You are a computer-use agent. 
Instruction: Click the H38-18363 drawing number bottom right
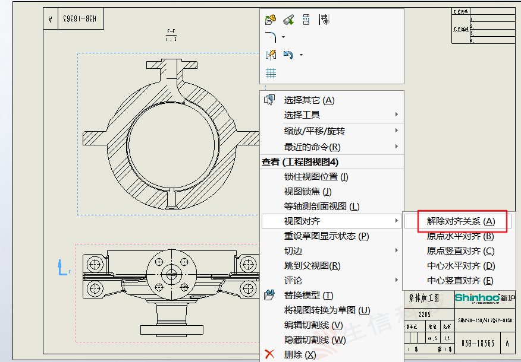pos(478,344)
